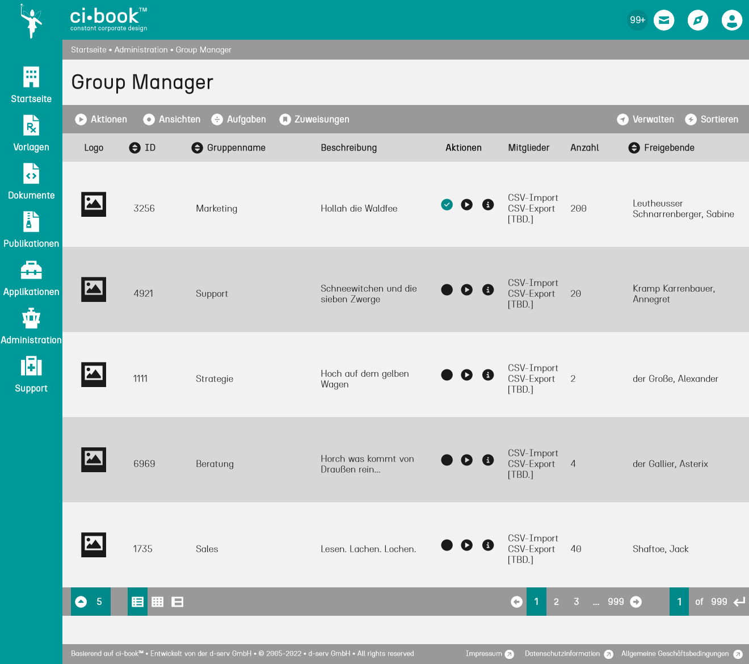Image resolution: width=749 pixels, height=664 pixels.
Task: Select the Beratung row circle
Action: click(x=447, y=460)
